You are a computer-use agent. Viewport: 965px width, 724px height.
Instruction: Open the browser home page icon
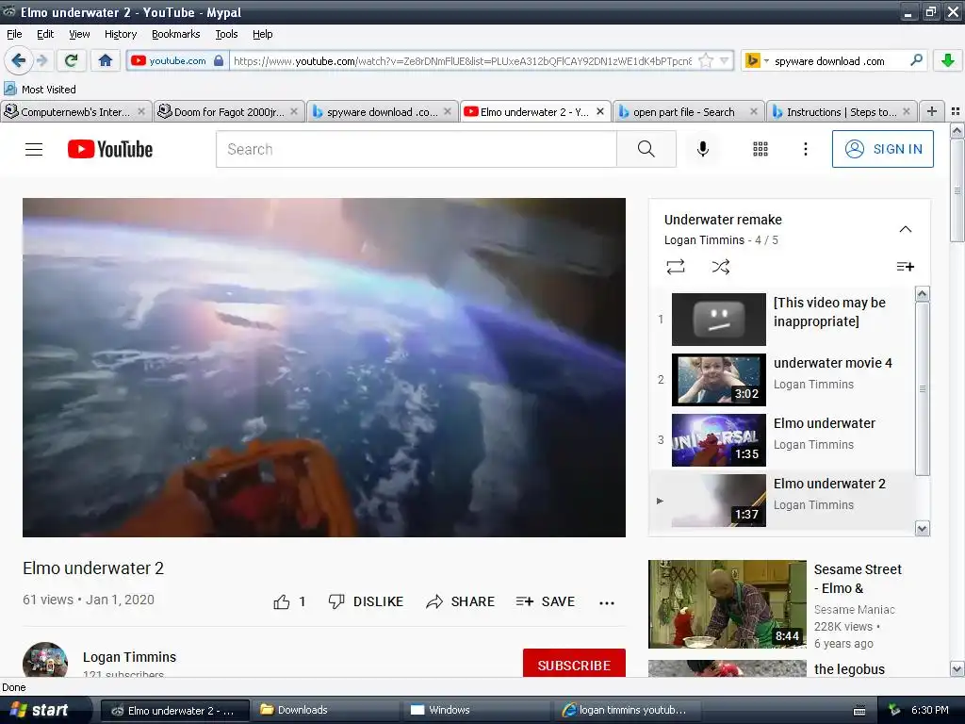106,60
